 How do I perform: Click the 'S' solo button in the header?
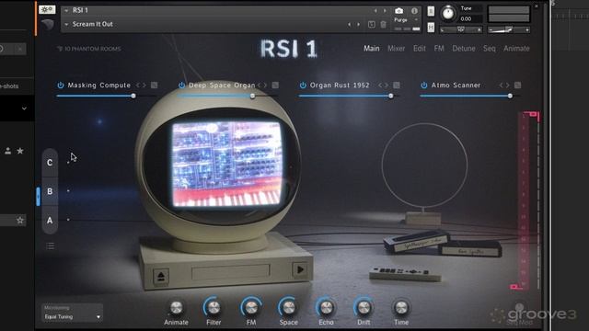click(431, 11)
